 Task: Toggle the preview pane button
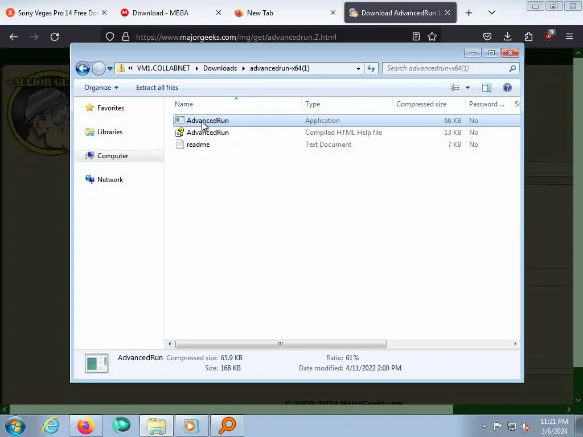pyautogui.click(x=487, y=88)
